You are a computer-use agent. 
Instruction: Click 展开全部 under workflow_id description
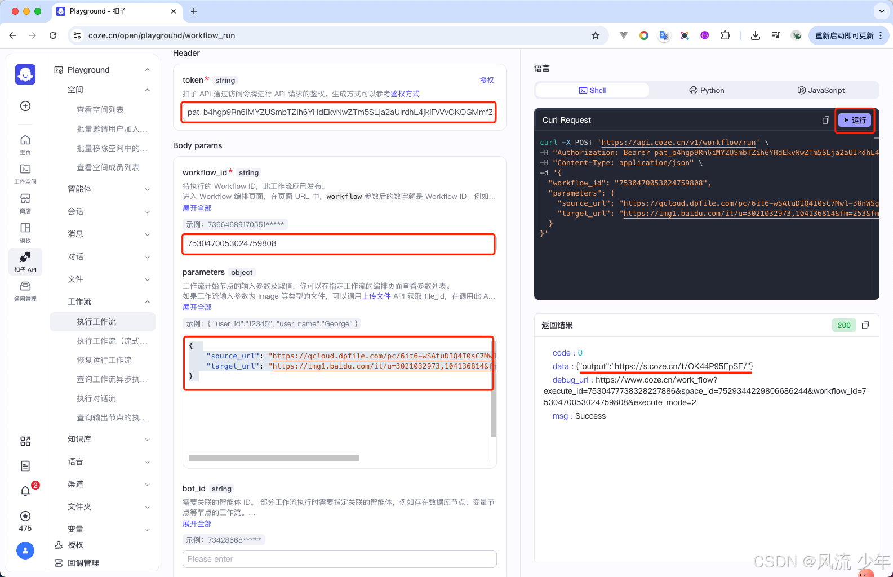197,208
